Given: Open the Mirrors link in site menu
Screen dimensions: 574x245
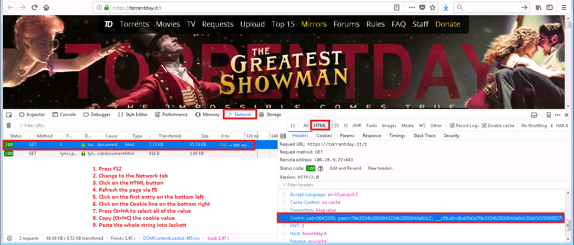Looking at the screenshot, I should click(314, 24).
